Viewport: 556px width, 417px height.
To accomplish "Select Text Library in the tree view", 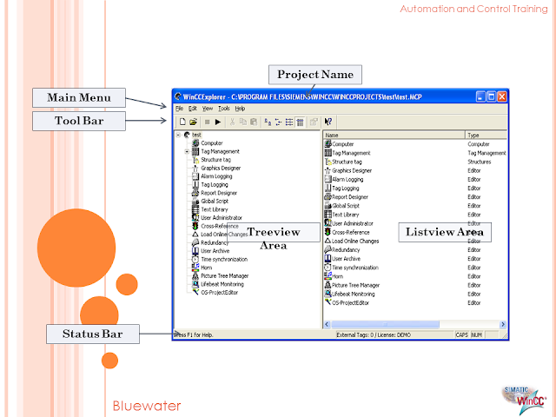I will pos(215,209).
